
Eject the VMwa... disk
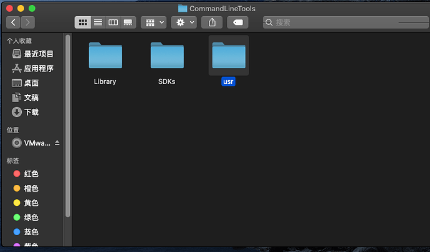57,142
